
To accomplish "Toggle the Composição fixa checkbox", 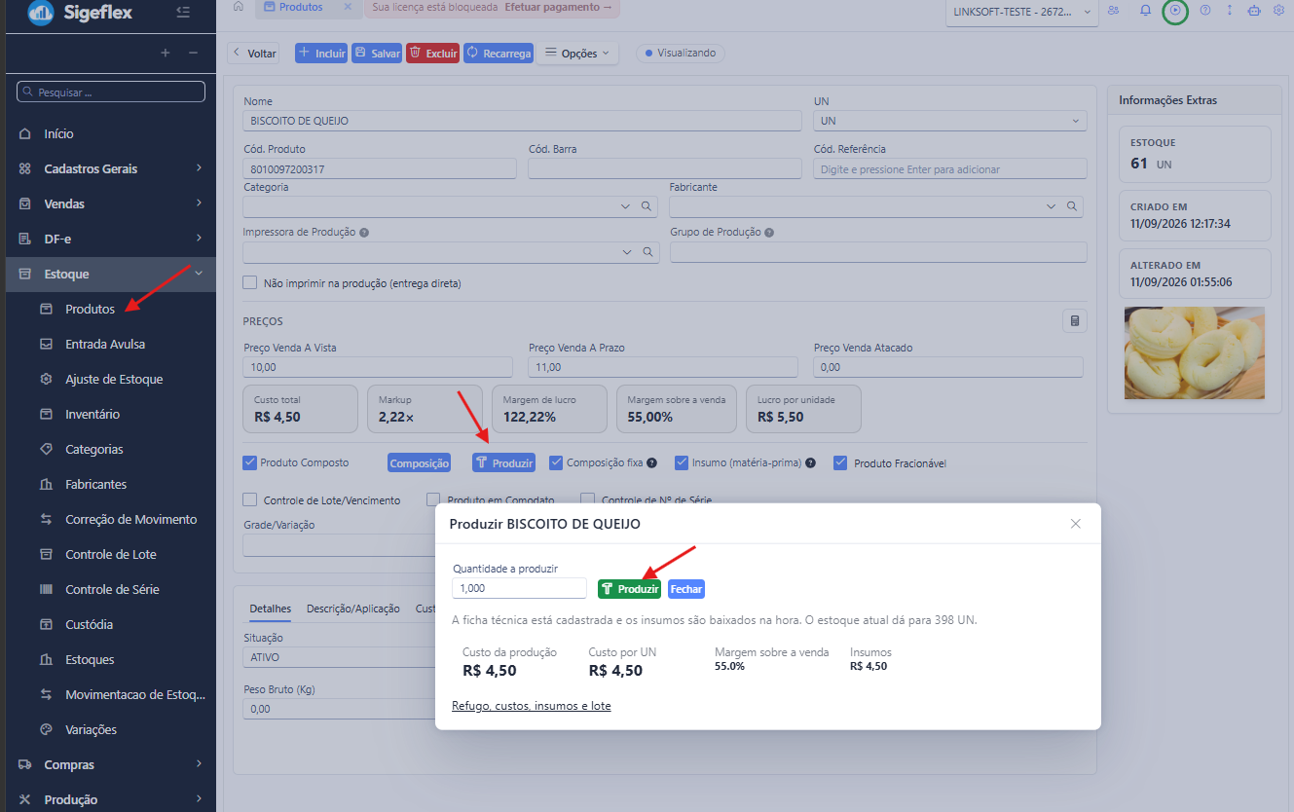I will coord(556,463).
